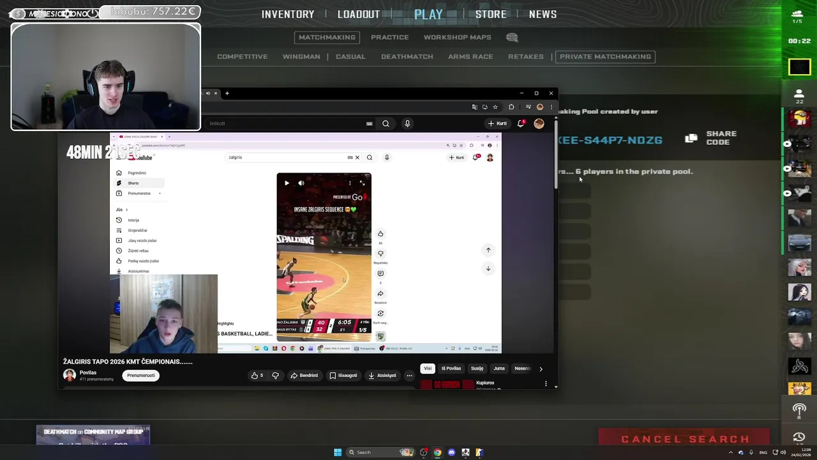The image size is (817, 460).
Task: Click the globe icon beside Workshop Maps
Action: (x=512, y=37)
